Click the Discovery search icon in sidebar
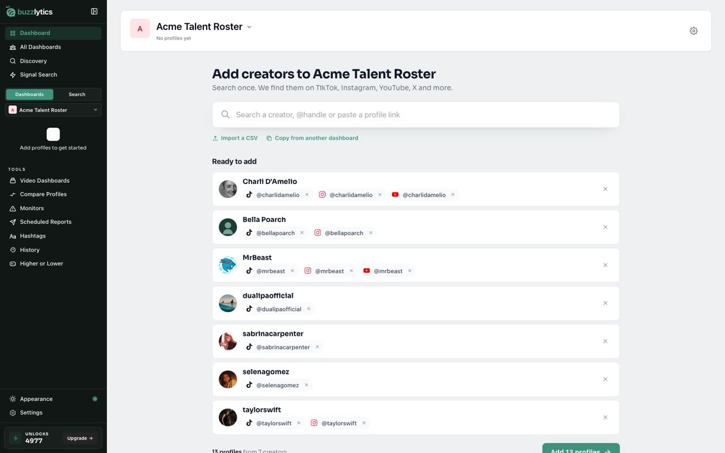The height and width of the screenshot is (453, 725). (x=12, y=61)
